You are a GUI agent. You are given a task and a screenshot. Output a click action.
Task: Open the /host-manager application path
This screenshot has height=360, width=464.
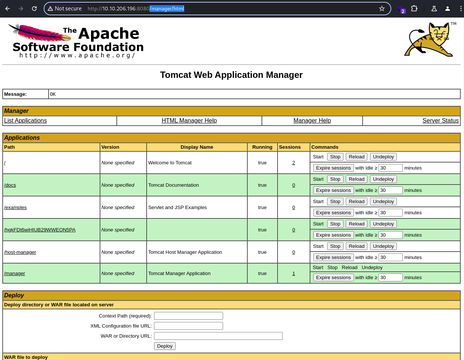[x=20, y=252]
